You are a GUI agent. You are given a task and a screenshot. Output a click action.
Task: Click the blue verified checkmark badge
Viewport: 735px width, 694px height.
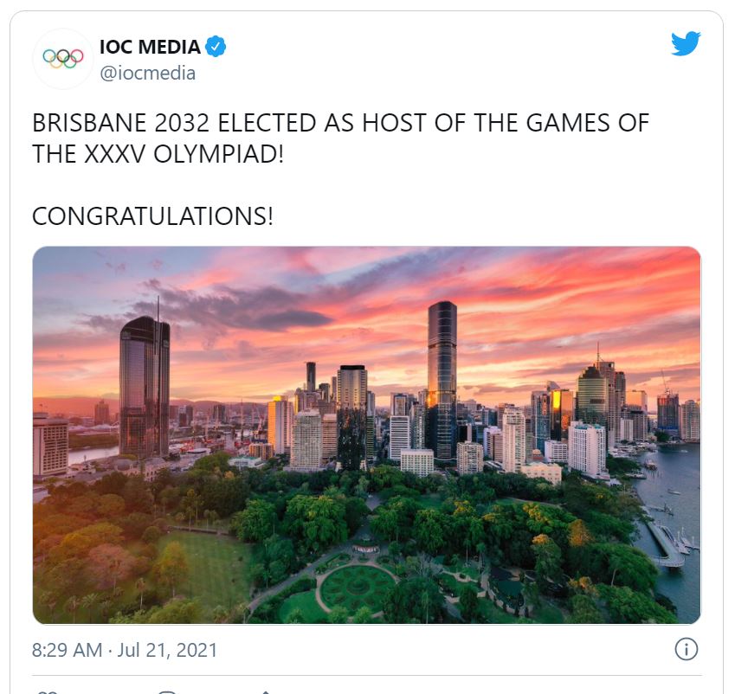click(x=216, y=47)
